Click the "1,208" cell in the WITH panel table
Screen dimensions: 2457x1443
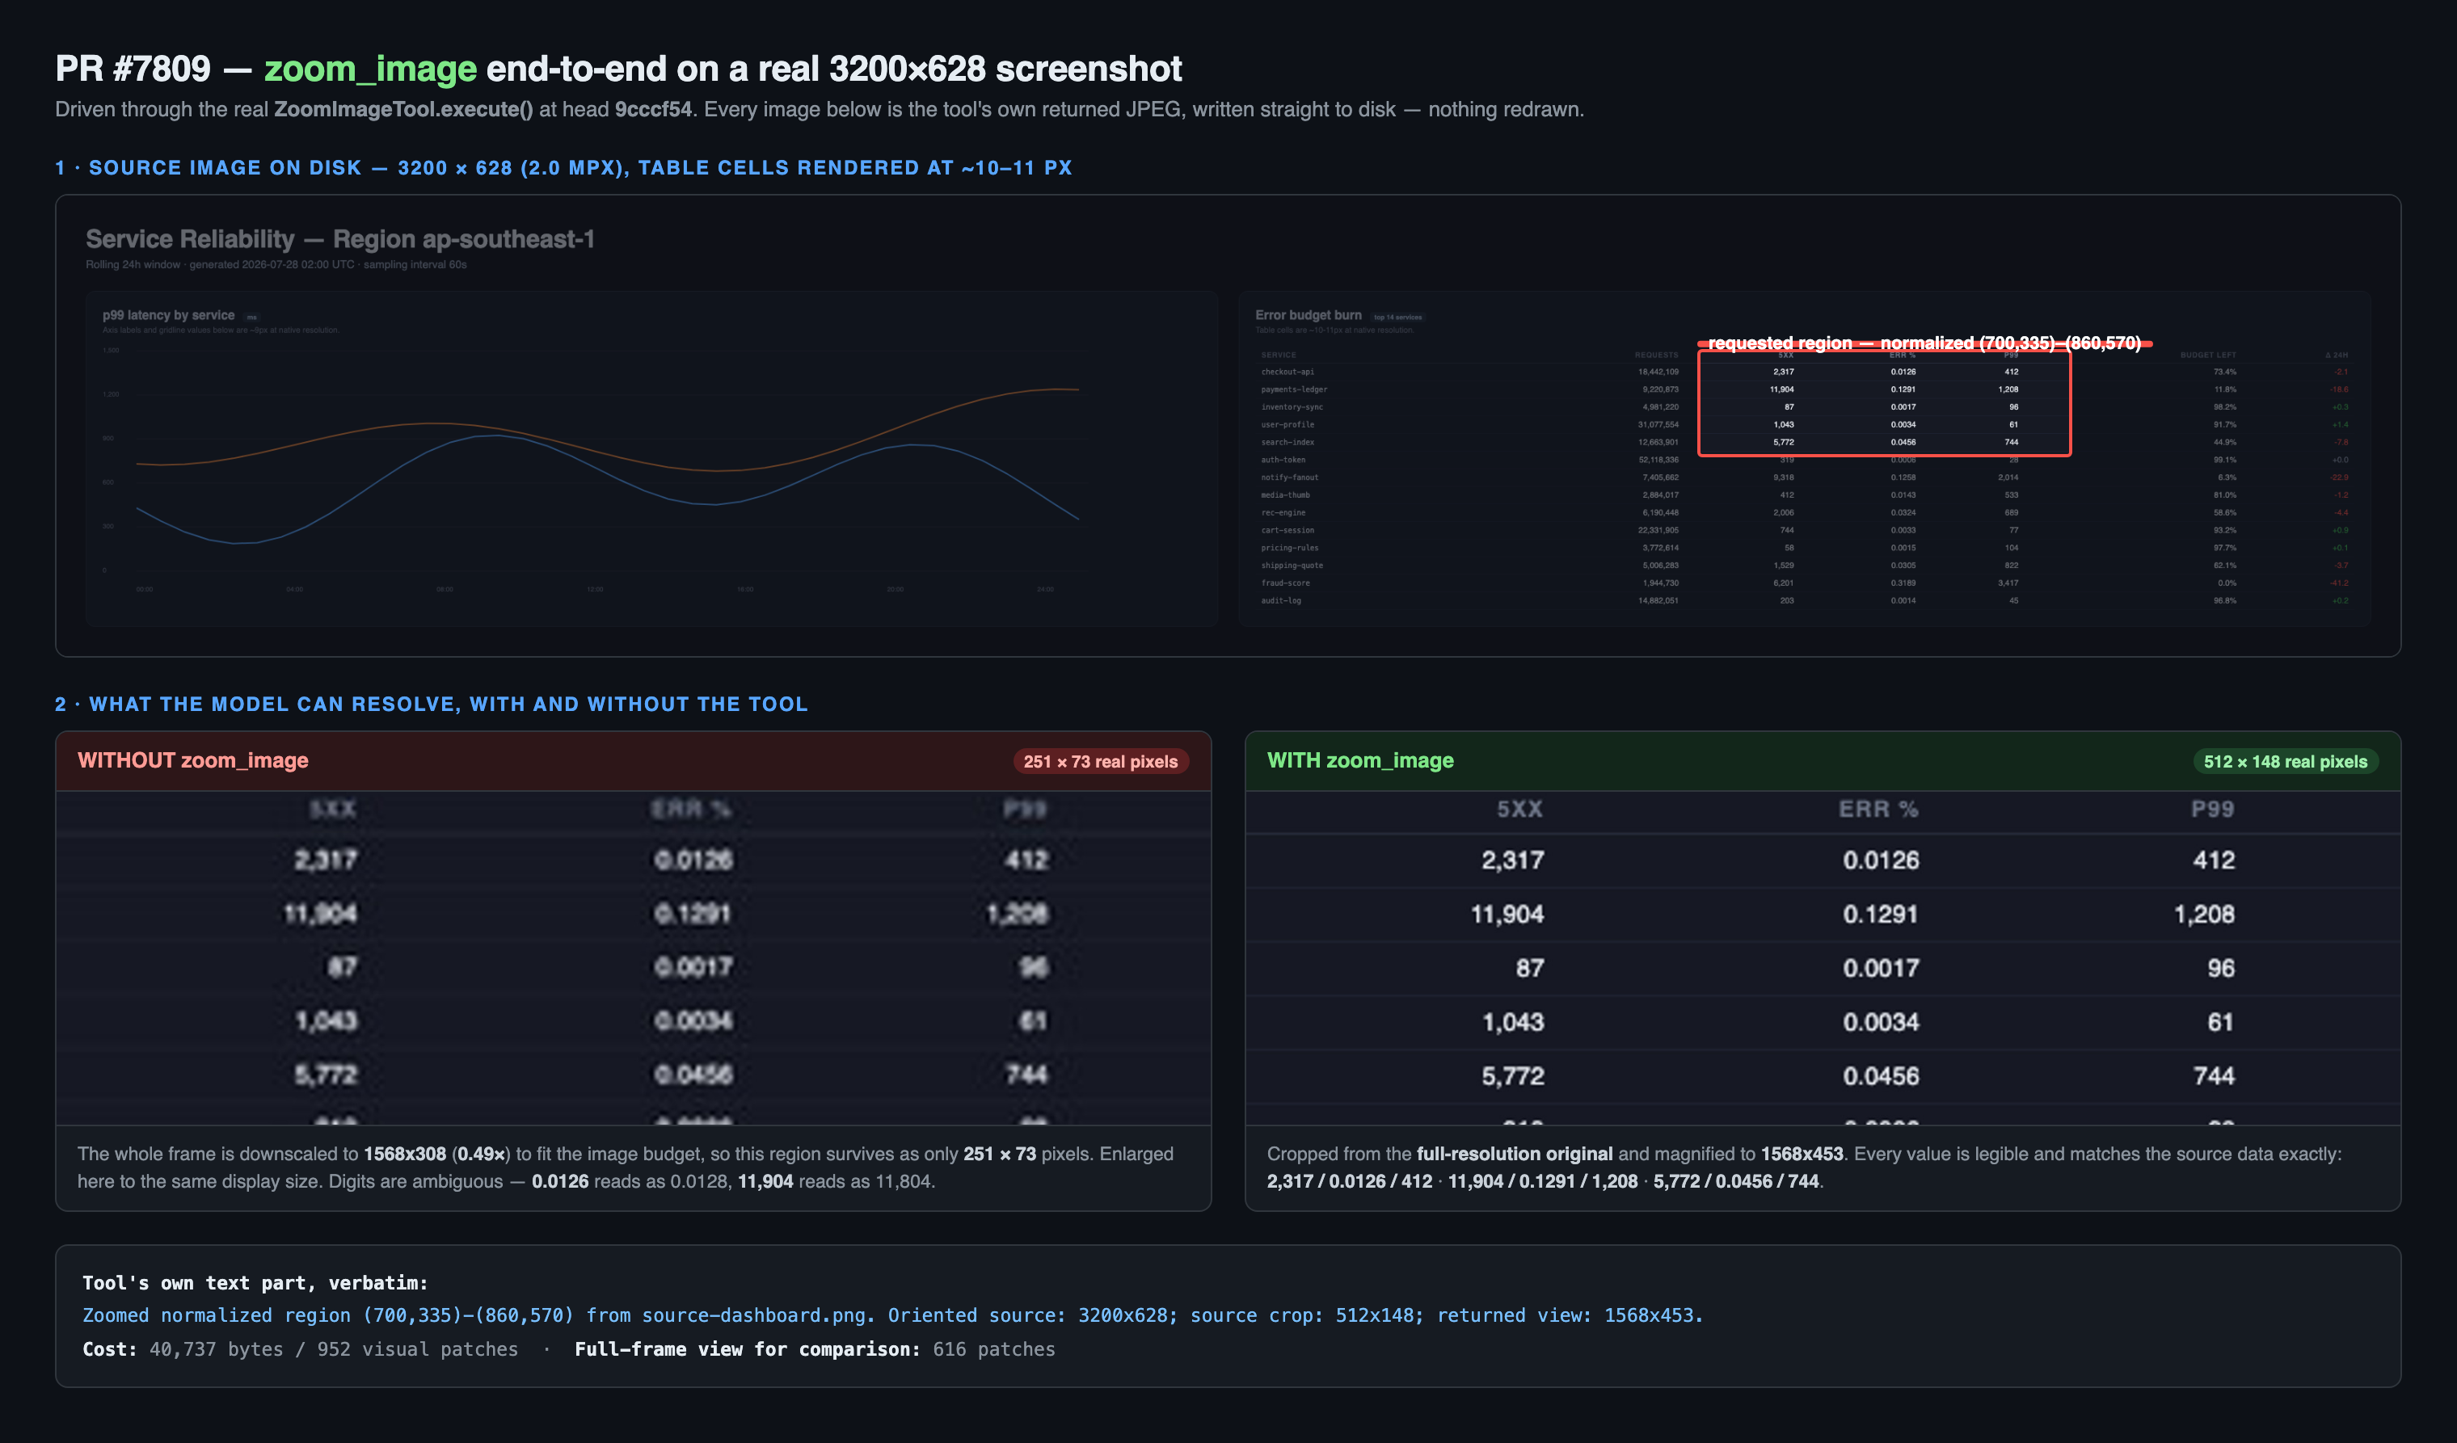pos(2205,914)
